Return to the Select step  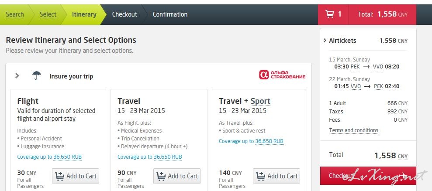point(48,14)
